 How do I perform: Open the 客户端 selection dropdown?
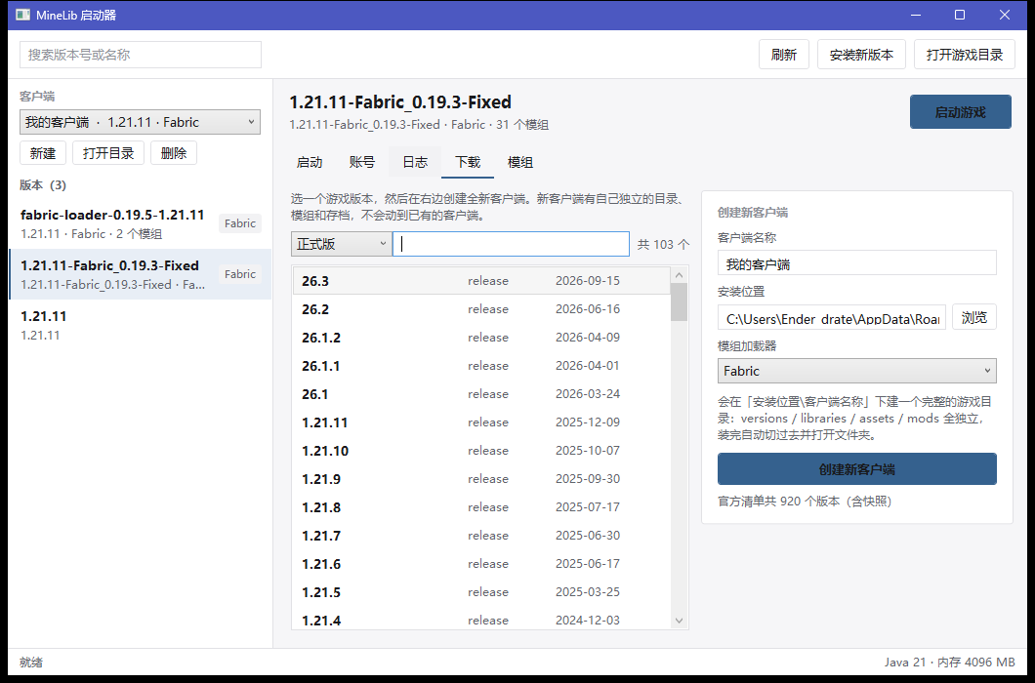pyautogui.click(x=140, y=122)
